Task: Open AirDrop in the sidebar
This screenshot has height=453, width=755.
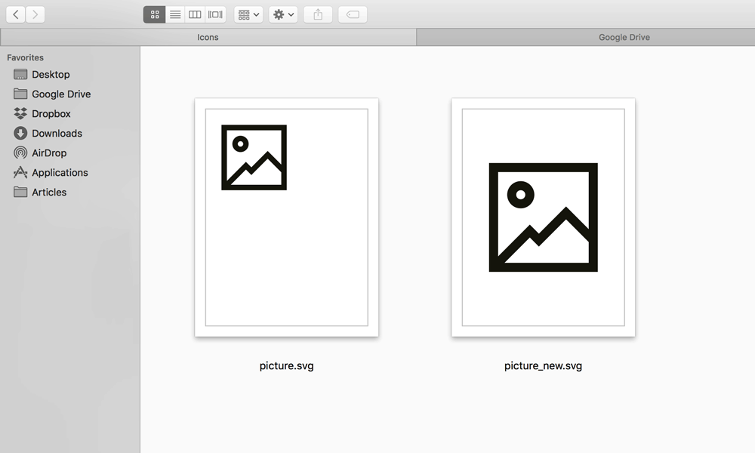Action: 69,153
